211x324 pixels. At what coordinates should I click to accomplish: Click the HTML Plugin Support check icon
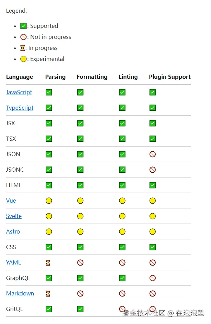click(x=153, y=185)
